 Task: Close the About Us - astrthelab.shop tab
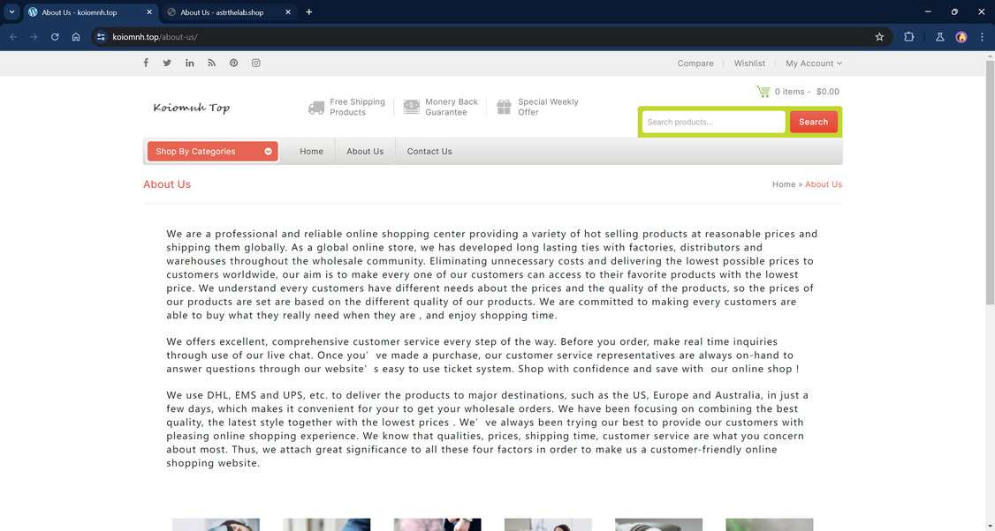click(x=288, y=12)
